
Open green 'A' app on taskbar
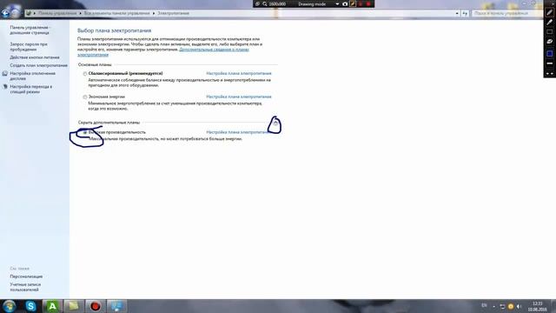point(52,306)
